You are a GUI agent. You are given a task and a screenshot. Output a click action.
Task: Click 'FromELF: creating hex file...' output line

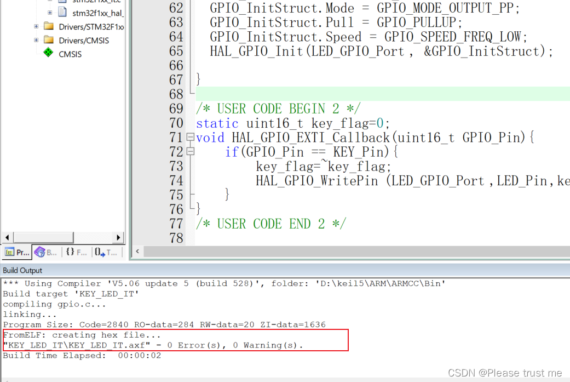pyautogui.click(x=82, y=335)
